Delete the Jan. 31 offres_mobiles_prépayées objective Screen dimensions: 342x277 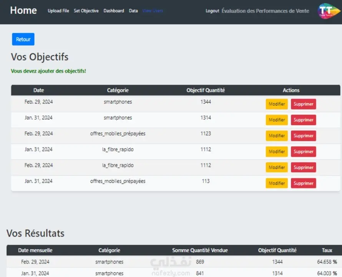(x=303, y=183)
